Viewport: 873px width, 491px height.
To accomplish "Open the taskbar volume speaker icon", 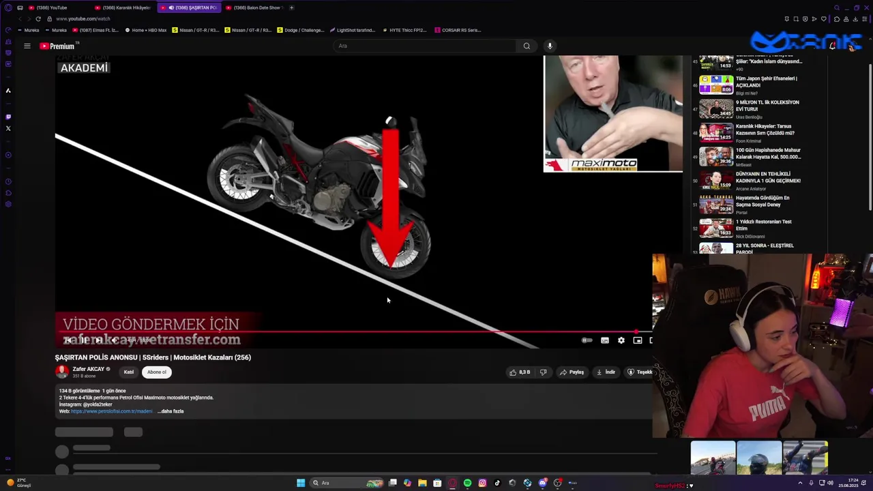I will [x=830, y=483].
